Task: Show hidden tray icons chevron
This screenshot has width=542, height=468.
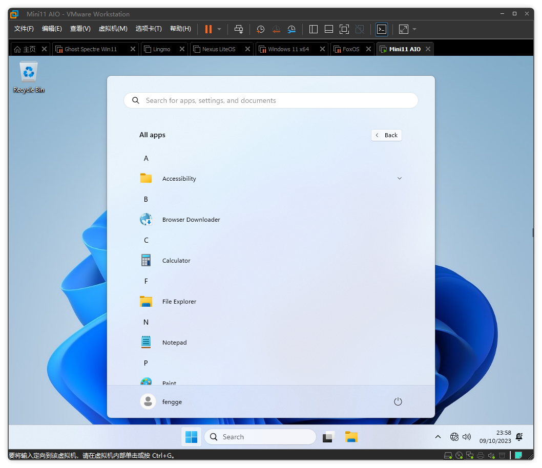Action: point(437,437)
